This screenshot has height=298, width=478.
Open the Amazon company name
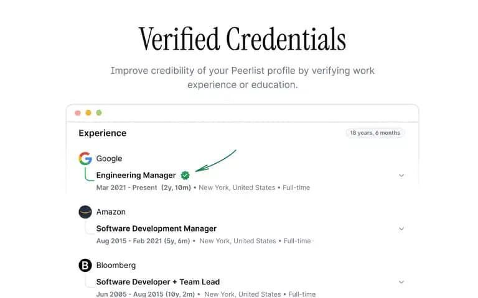point(111,212)
